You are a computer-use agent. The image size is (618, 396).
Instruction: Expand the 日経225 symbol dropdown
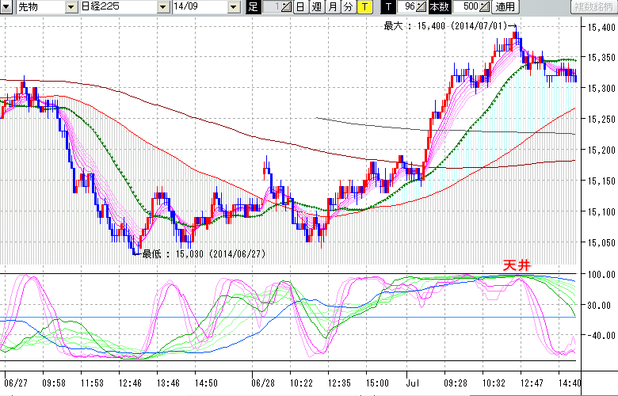pyautogui.click(x=163, y=7)
